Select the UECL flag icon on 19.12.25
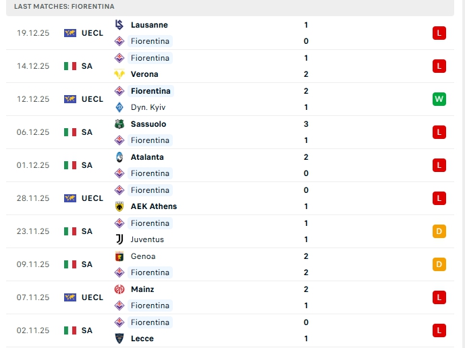Viewport: 465px width, 348px height. tap(70, 33)
